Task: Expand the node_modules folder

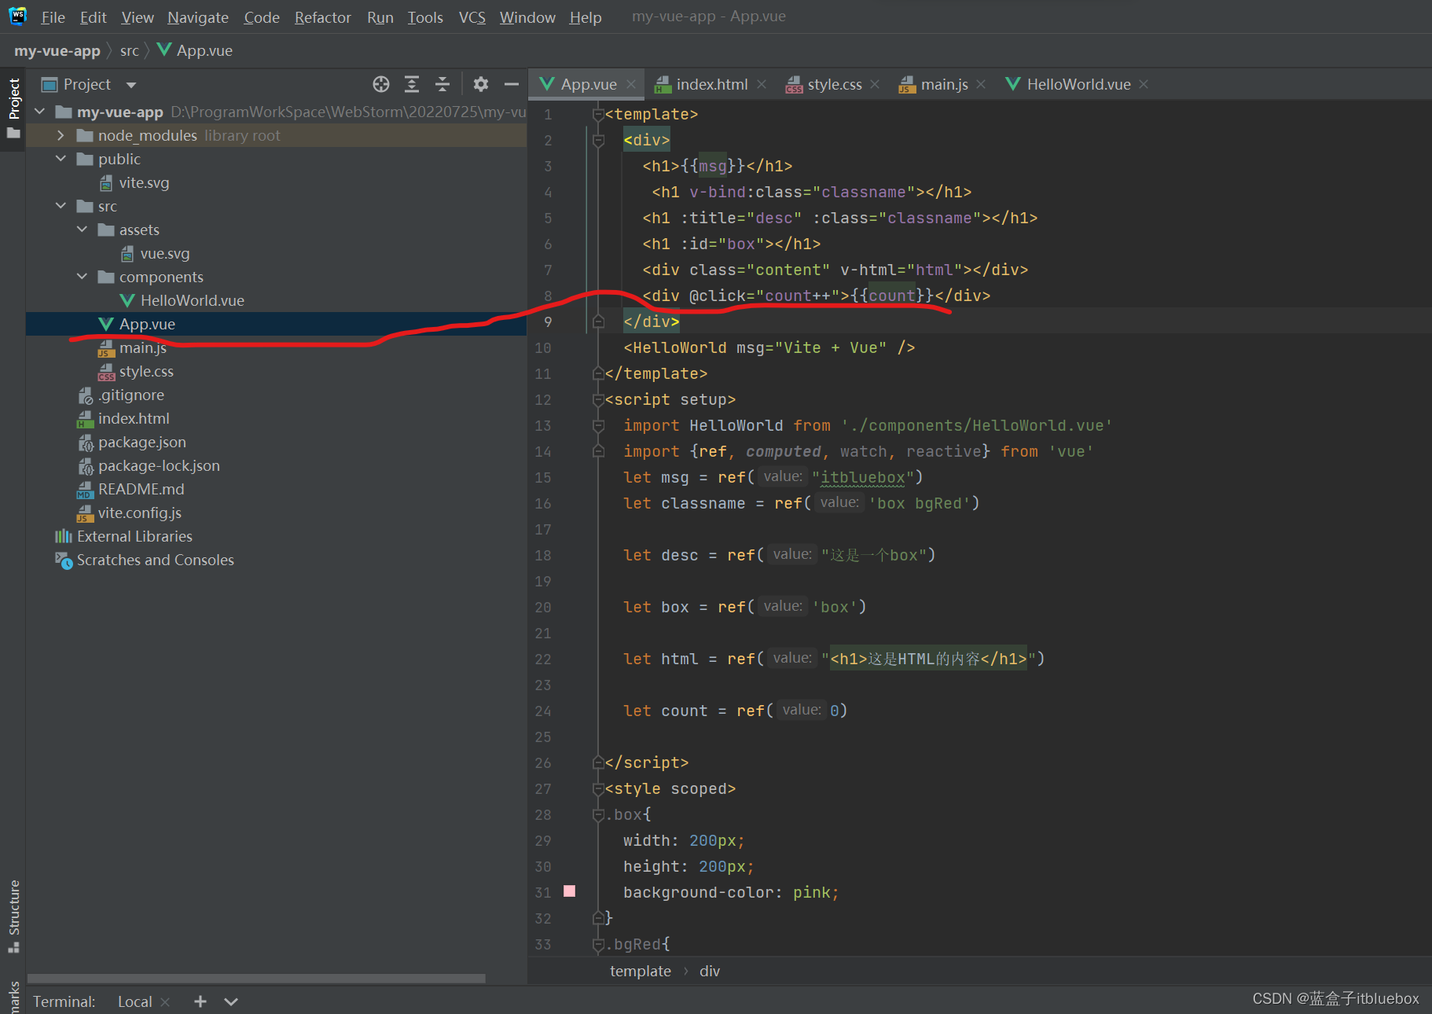Action: point(61,135)
